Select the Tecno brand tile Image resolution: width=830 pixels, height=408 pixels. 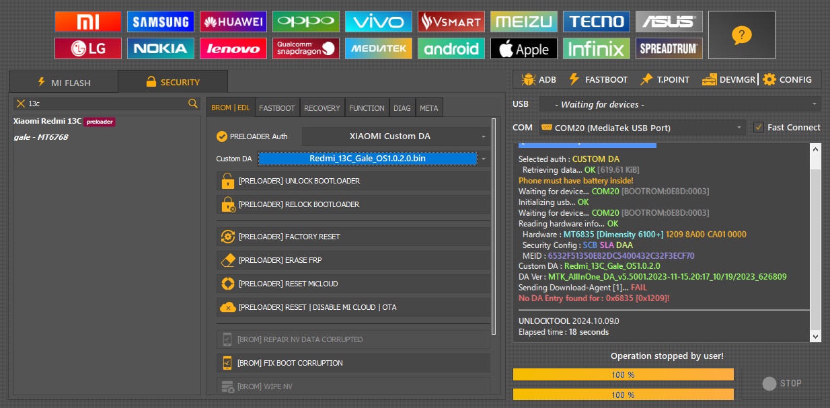[x=597, y=22]
